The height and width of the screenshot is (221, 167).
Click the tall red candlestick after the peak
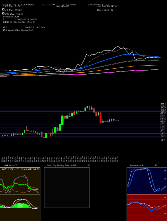[101, 118]
